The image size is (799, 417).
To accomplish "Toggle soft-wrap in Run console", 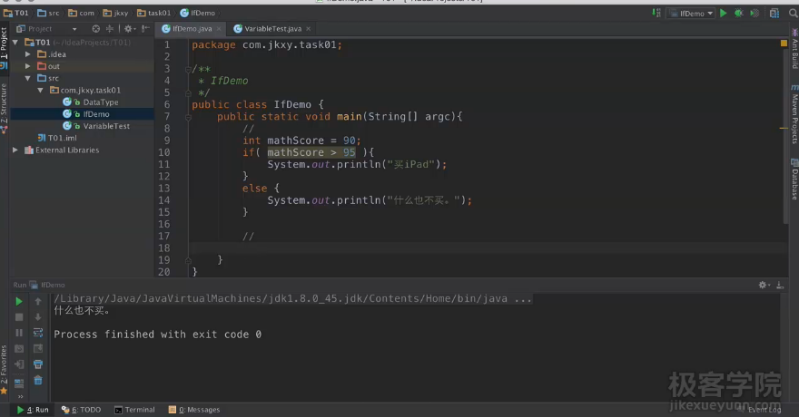I will pyautogui.click(x=38, y=333).
